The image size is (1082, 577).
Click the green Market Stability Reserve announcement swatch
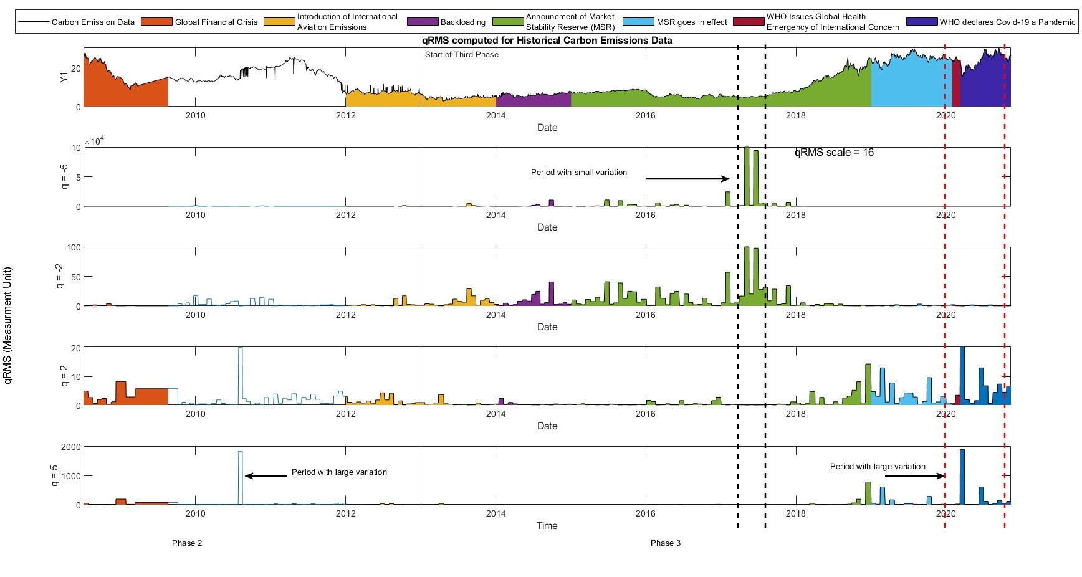(507, 22)
